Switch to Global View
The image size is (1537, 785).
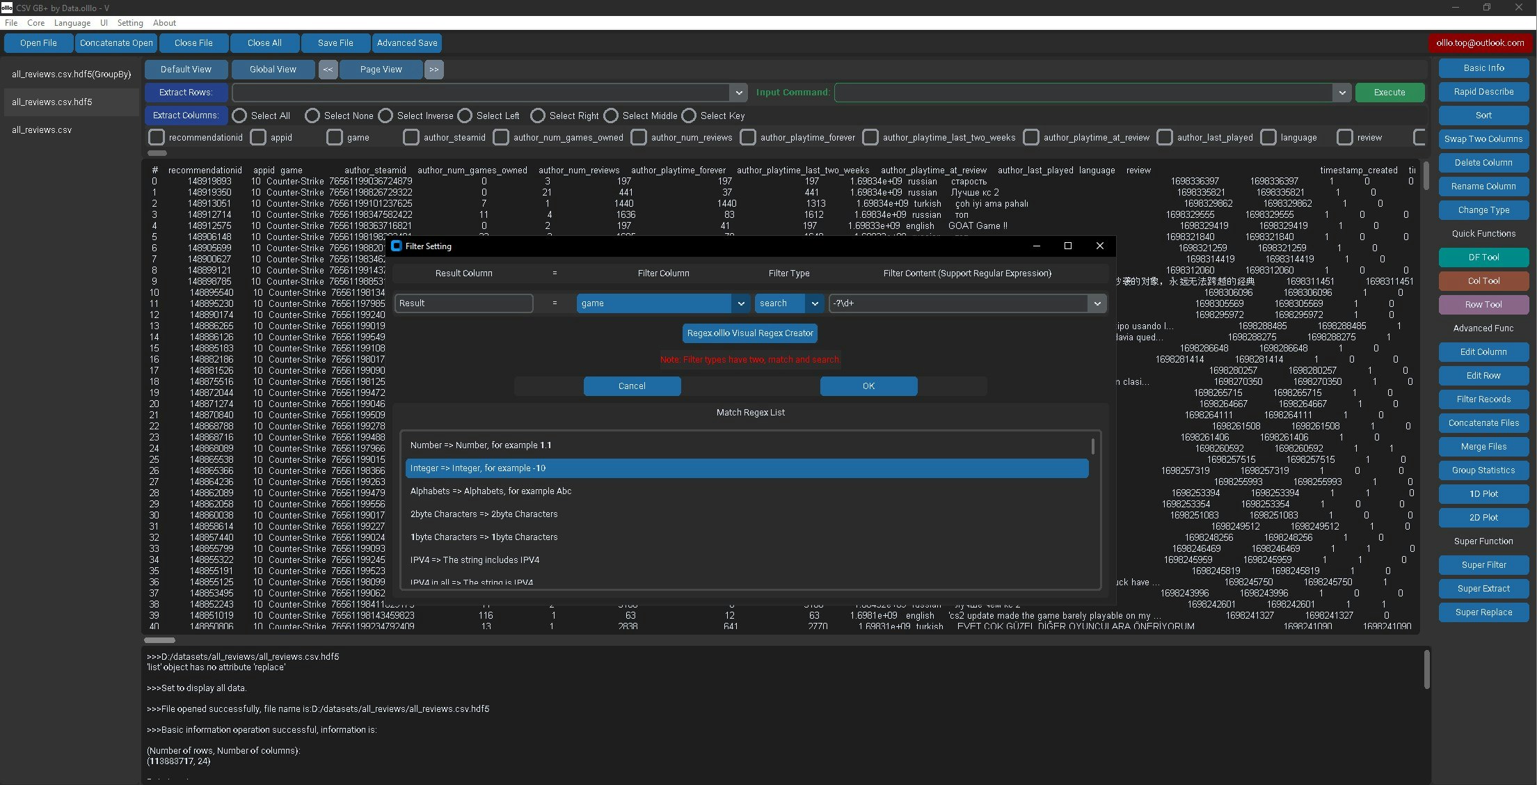273,70
